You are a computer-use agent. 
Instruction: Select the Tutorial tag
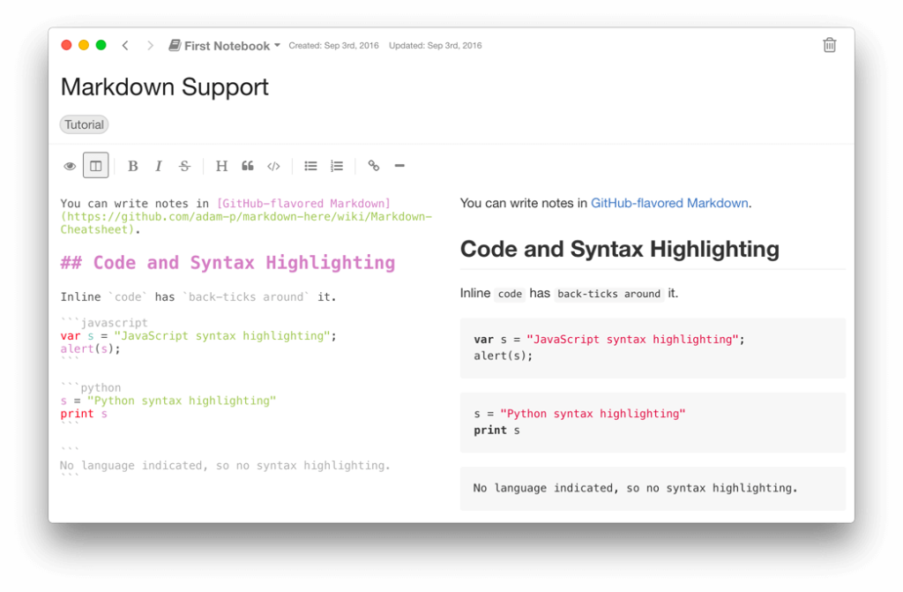pos(84,124)
